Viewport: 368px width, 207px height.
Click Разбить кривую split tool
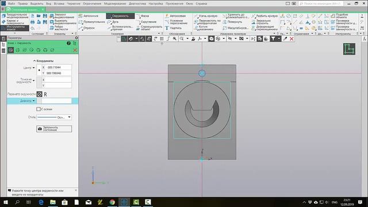point(264,16)
